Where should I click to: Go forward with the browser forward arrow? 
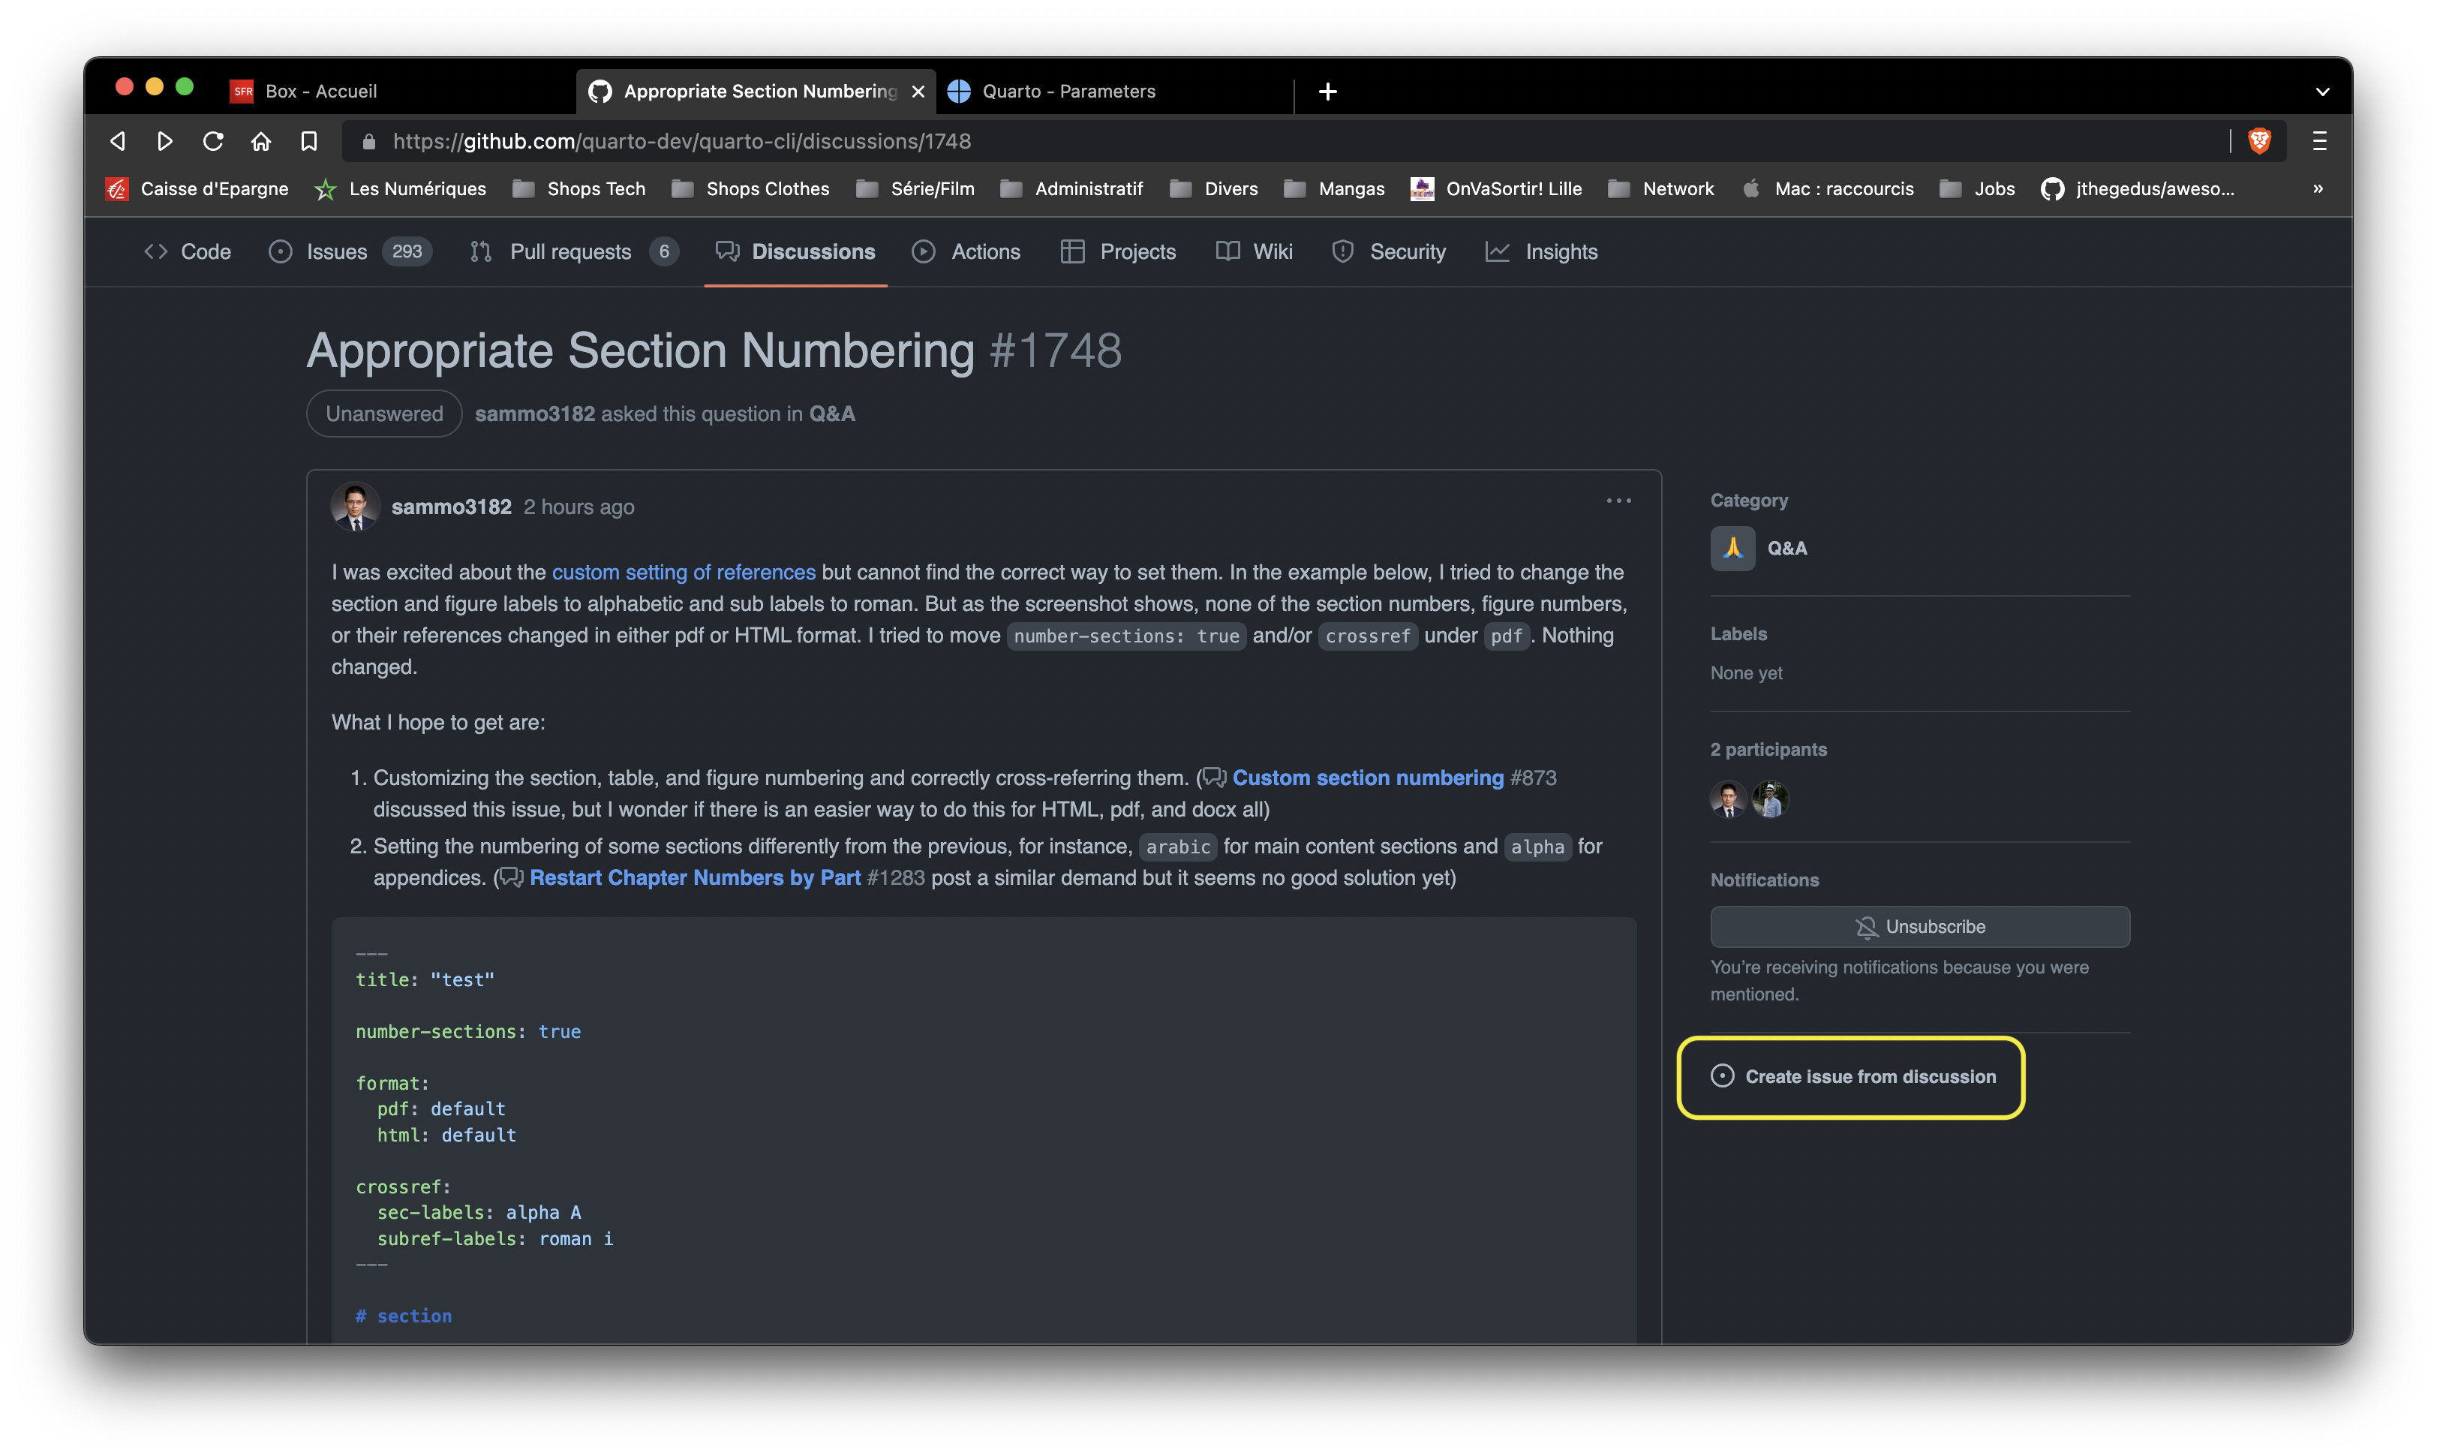(x=165, y=141)
